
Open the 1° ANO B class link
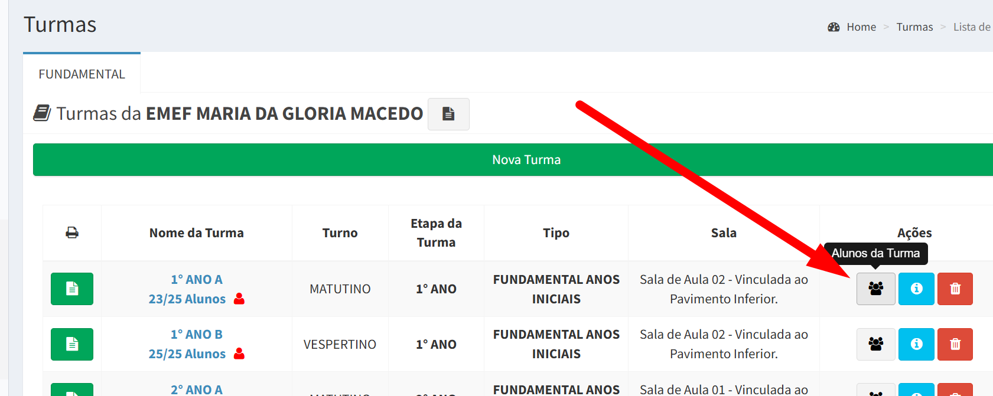pyautogui.click(x=197, y=334)
